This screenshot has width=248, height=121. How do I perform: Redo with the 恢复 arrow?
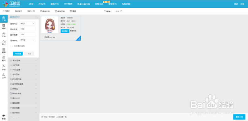pyautogui.click(x=119, y=11)
